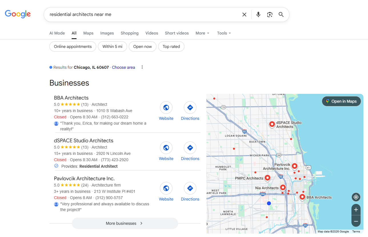Image resolution: width=368 pixels, height=237 pixels.
Task: Open Google Lens image search
Action: click(270, 15)
